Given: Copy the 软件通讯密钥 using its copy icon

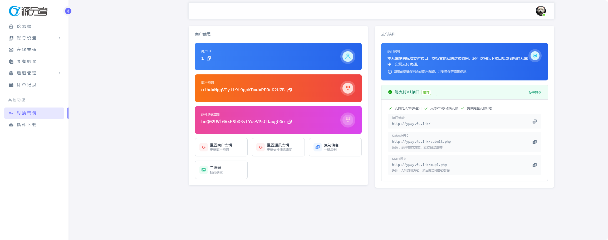Looking at the screenshot, I should 290,122.
